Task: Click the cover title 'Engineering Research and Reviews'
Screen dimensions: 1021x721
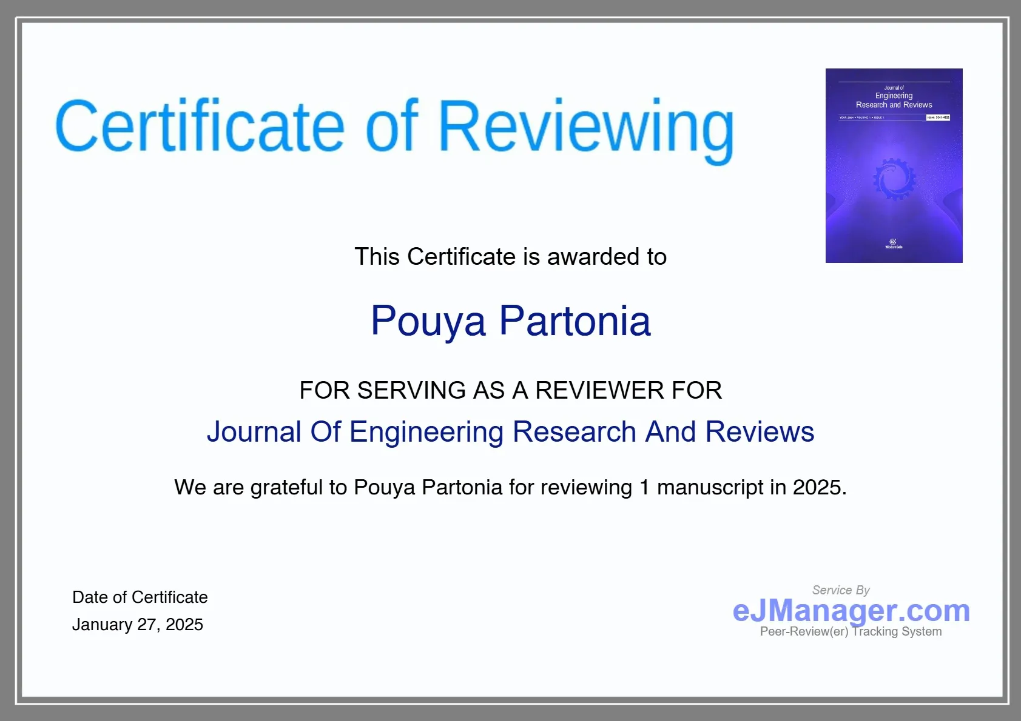Action: click(894, 101)
